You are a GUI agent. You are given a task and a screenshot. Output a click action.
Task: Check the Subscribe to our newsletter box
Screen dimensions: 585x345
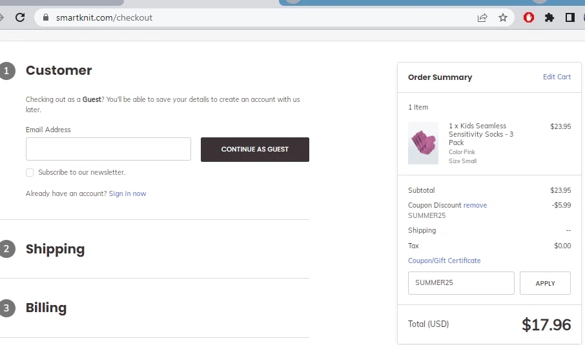[x=30, y=173]
